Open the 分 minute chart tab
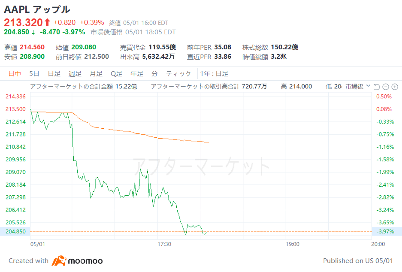The width and height of the screenshot is (402, 272). [x=154, y=74]
